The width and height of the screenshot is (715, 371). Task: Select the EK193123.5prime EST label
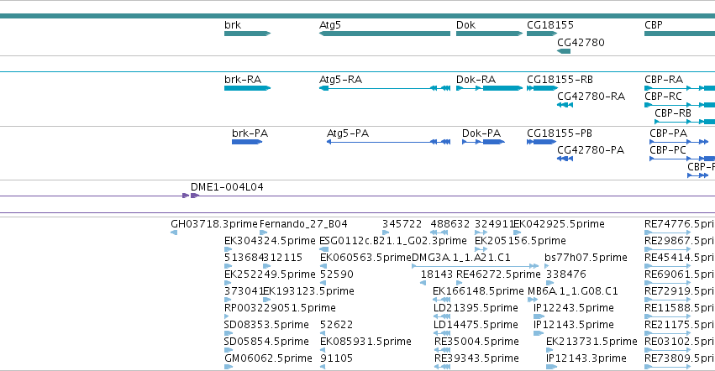pos(308,291)
